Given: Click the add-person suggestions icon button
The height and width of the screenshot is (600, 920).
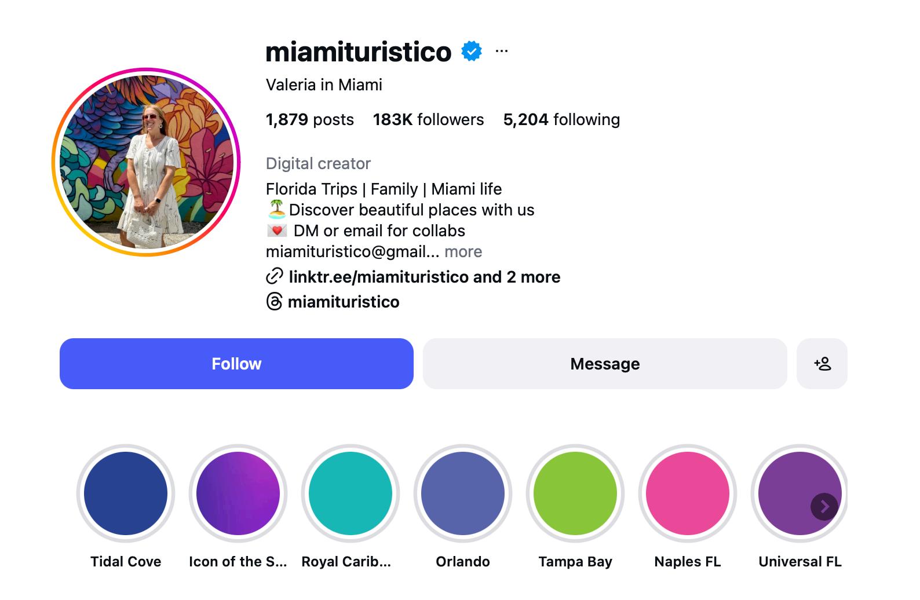Looking at the screenshot, I should [822, 364].
